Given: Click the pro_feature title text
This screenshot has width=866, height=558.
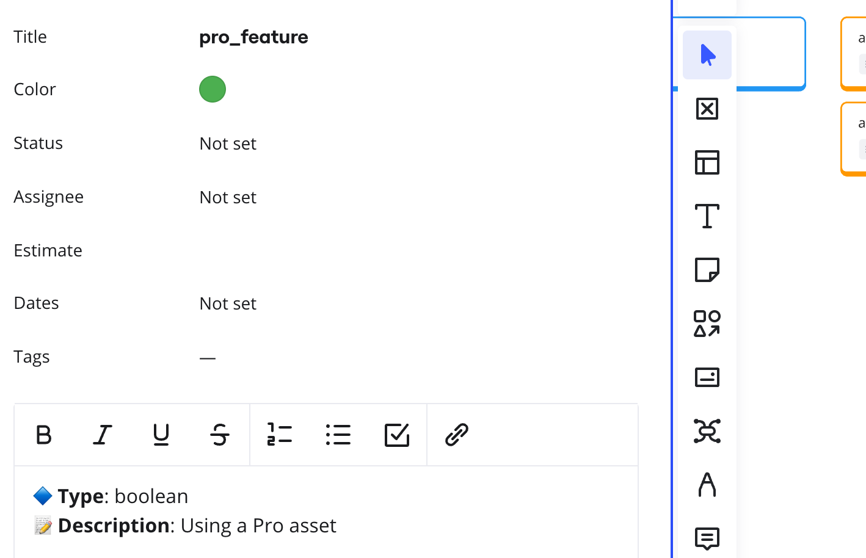Looking at the screenshot, I should 253,37.
